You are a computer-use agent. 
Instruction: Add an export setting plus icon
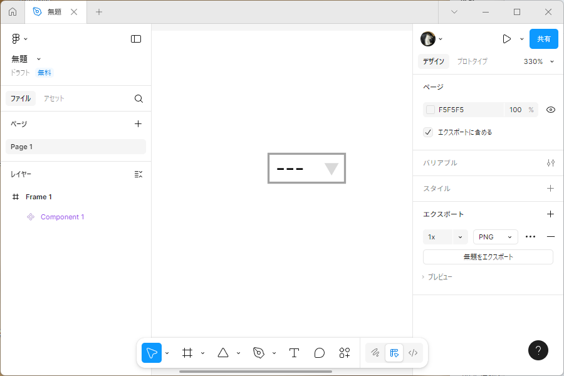(x=550, y=214)
